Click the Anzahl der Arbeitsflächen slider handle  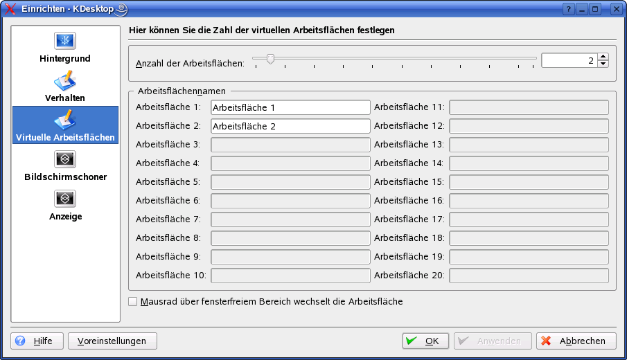(x=270, y=59)
